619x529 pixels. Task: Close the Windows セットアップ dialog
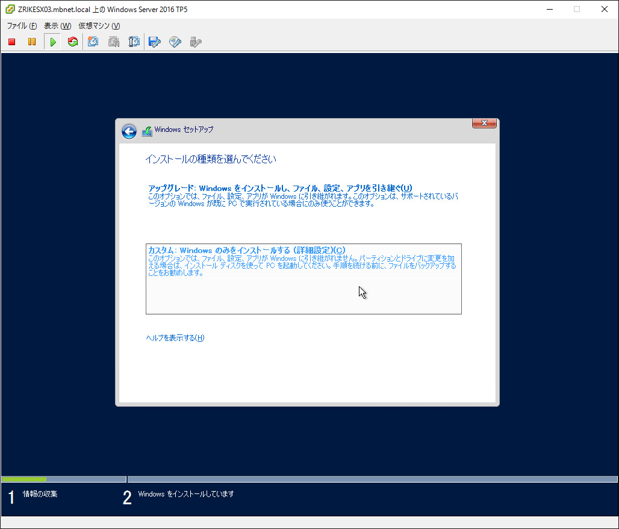(x=484, y=124)
